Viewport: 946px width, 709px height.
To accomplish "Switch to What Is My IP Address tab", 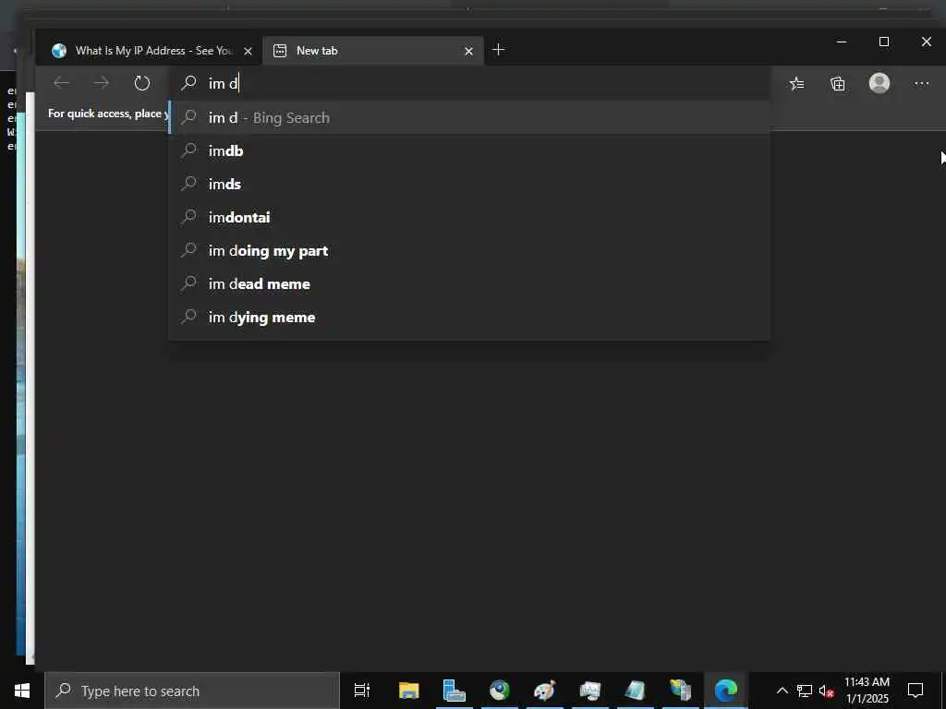I will pyautogui.click(x=148, y=51).
